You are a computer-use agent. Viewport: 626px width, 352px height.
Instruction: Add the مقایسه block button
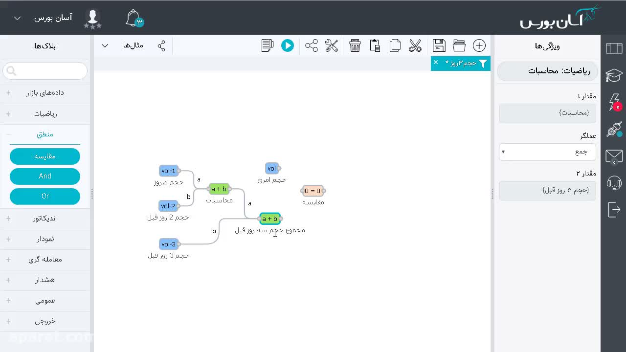click(x=45, y=156)
